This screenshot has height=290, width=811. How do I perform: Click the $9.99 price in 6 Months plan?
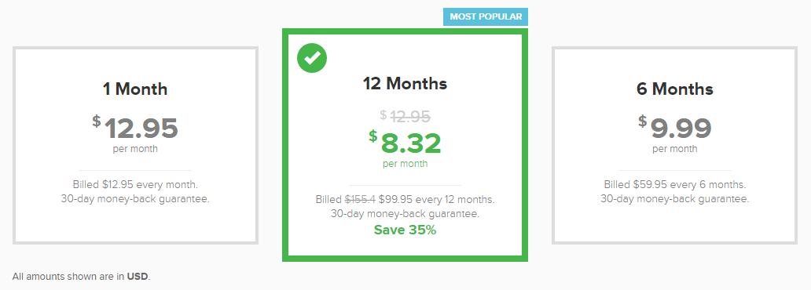point(674,128)
